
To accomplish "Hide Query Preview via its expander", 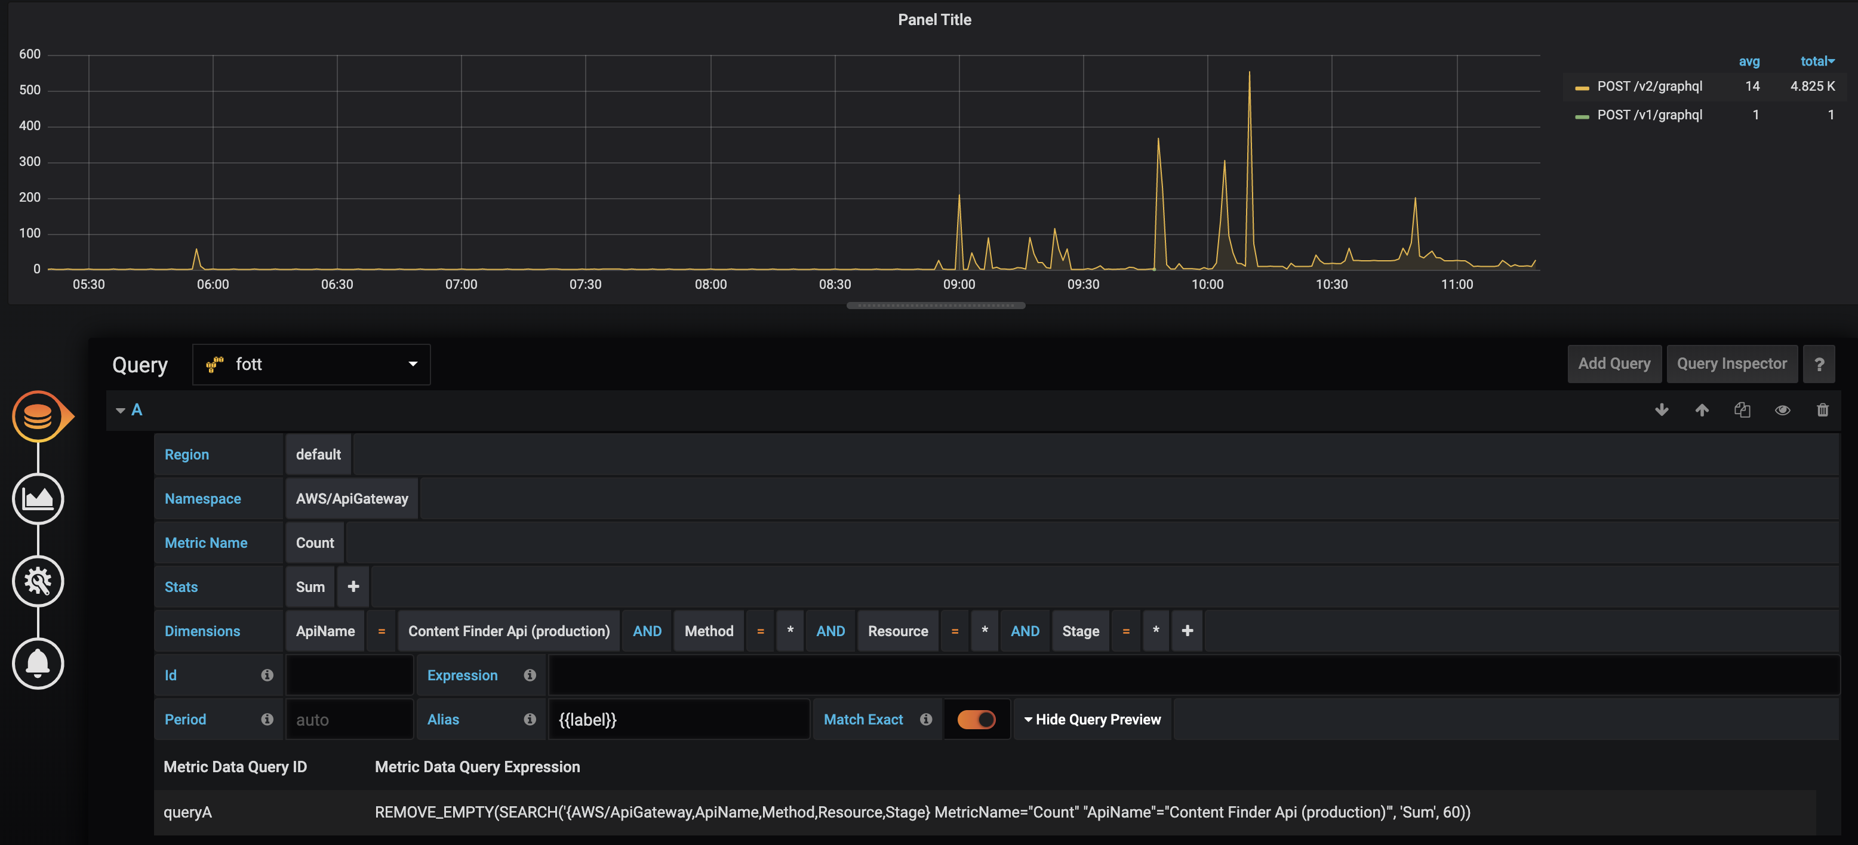I will coord(1091,719).
